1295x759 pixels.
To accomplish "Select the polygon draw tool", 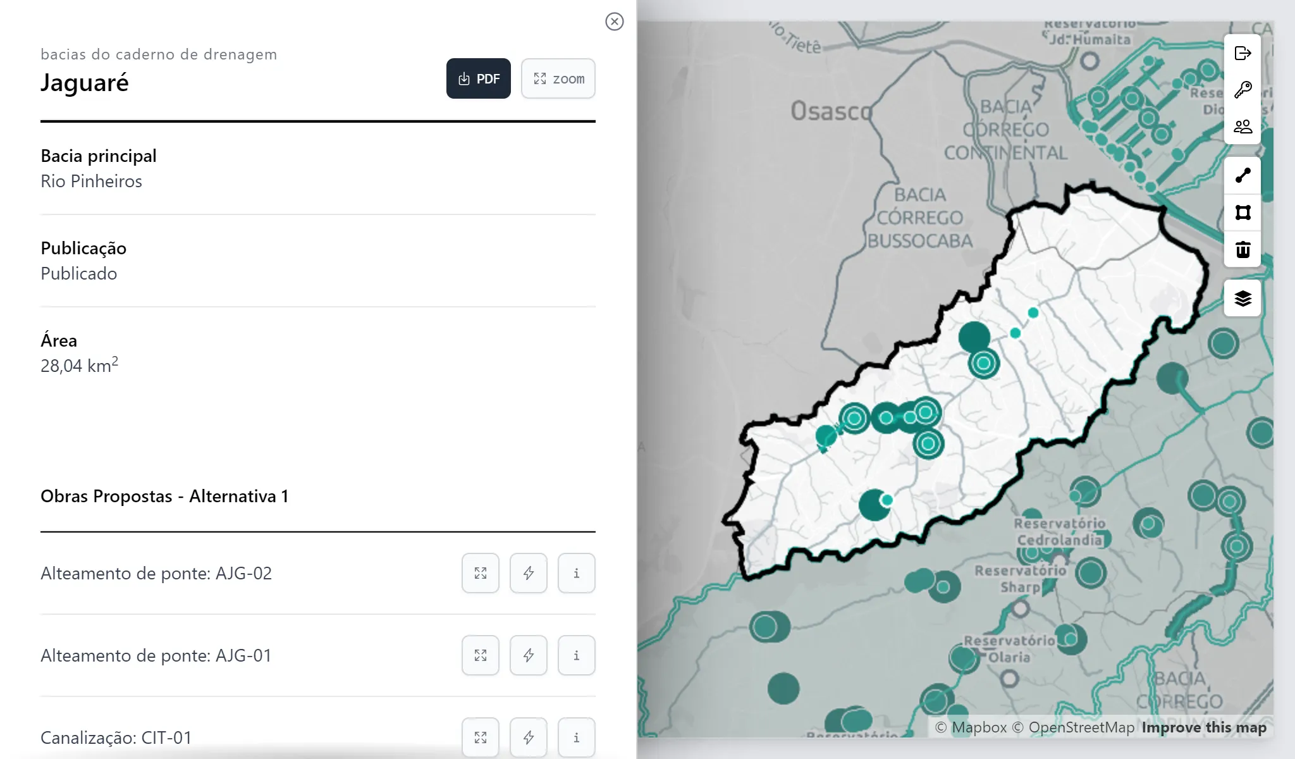I will (1243, 213).
